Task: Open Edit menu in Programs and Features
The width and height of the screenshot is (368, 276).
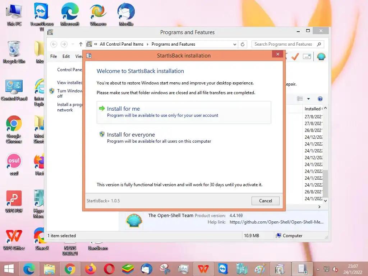Action: [66, 56]
